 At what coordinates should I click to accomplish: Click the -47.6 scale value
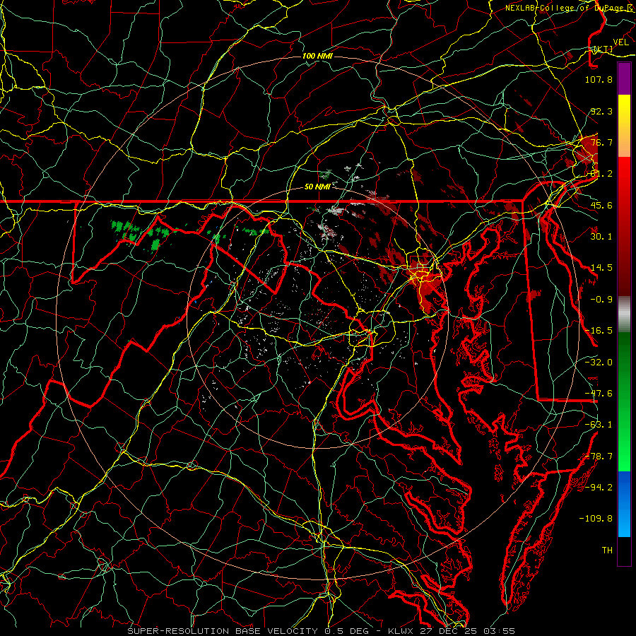pyautogui.click(x=599, y=394)
